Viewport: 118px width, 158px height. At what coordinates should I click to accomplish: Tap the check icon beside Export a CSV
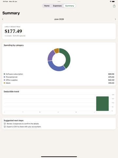(5, 127)
